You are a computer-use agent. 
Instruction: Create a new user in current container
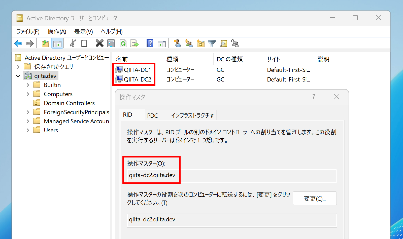point(177,44)
